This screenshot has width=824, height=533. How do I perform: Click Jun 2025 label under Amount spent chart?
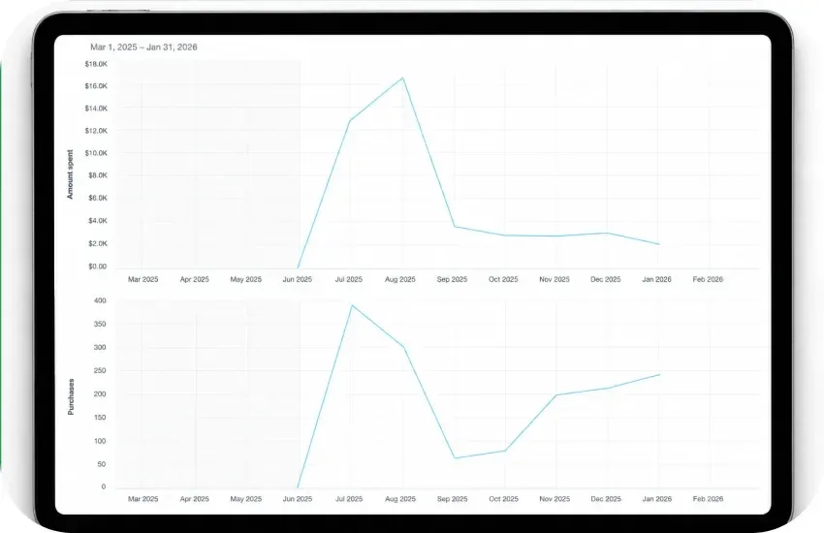(298, 279)
